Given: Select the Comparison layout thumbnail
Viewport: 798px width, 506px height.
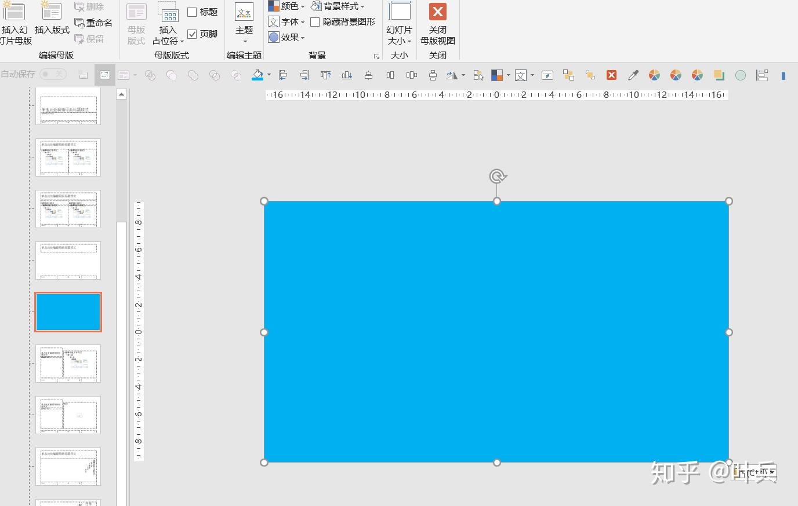Looking at the screenshot, I should coord(68,209).
